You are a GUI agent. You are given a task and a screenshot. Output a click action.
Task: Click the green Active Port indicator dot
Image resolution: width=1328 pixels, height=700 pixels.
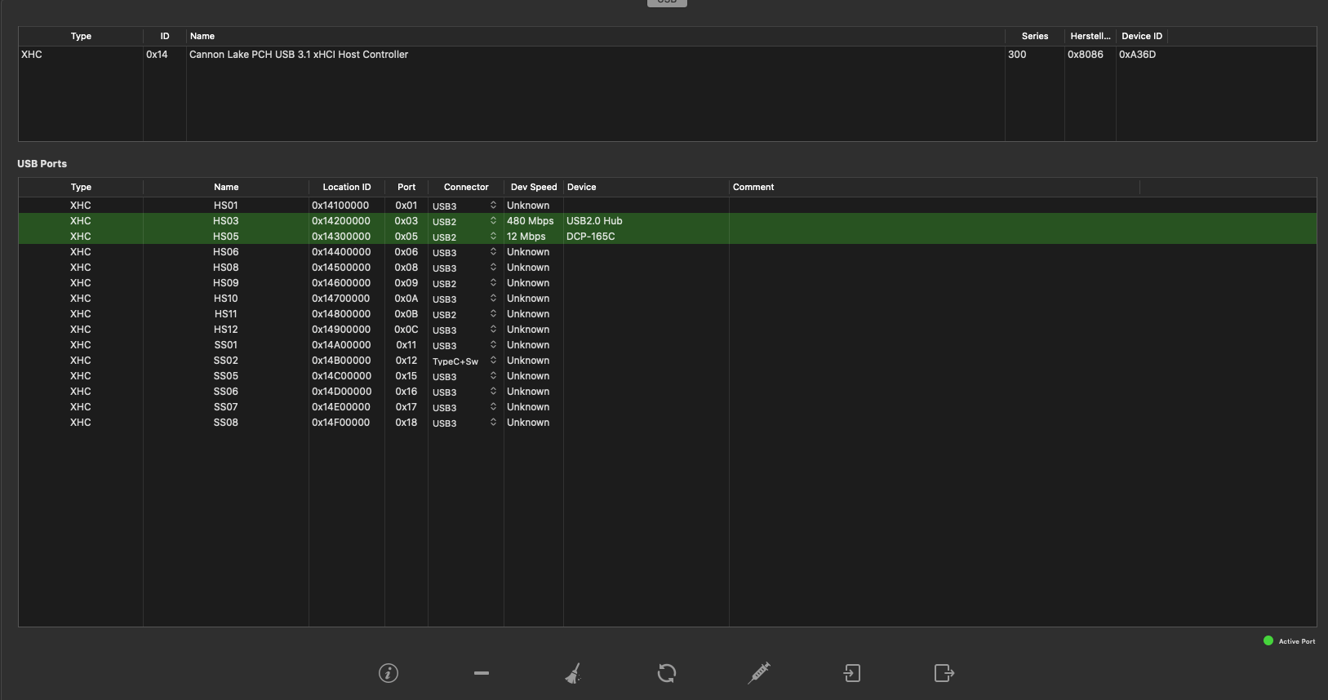[x=1268, y=640]
